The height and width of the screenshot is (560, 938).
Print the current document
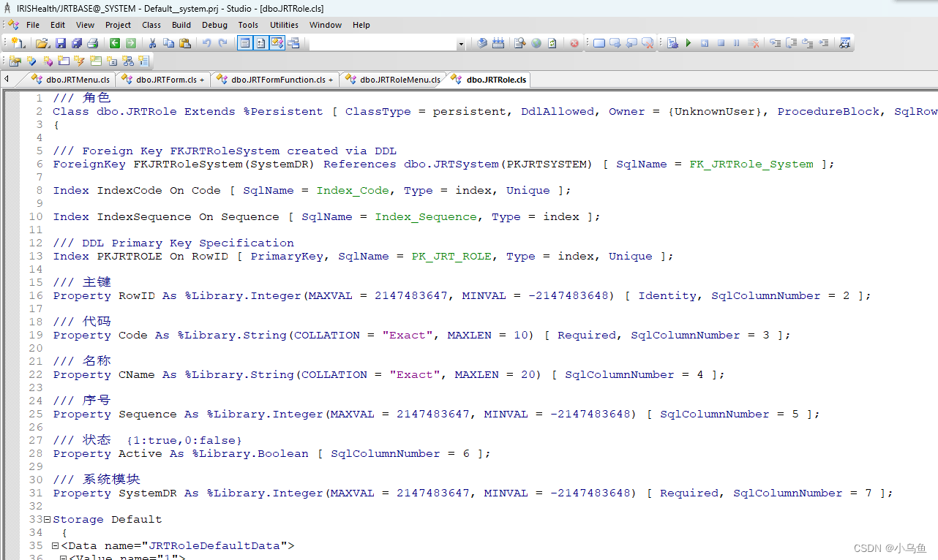click(x=93, y=43)
